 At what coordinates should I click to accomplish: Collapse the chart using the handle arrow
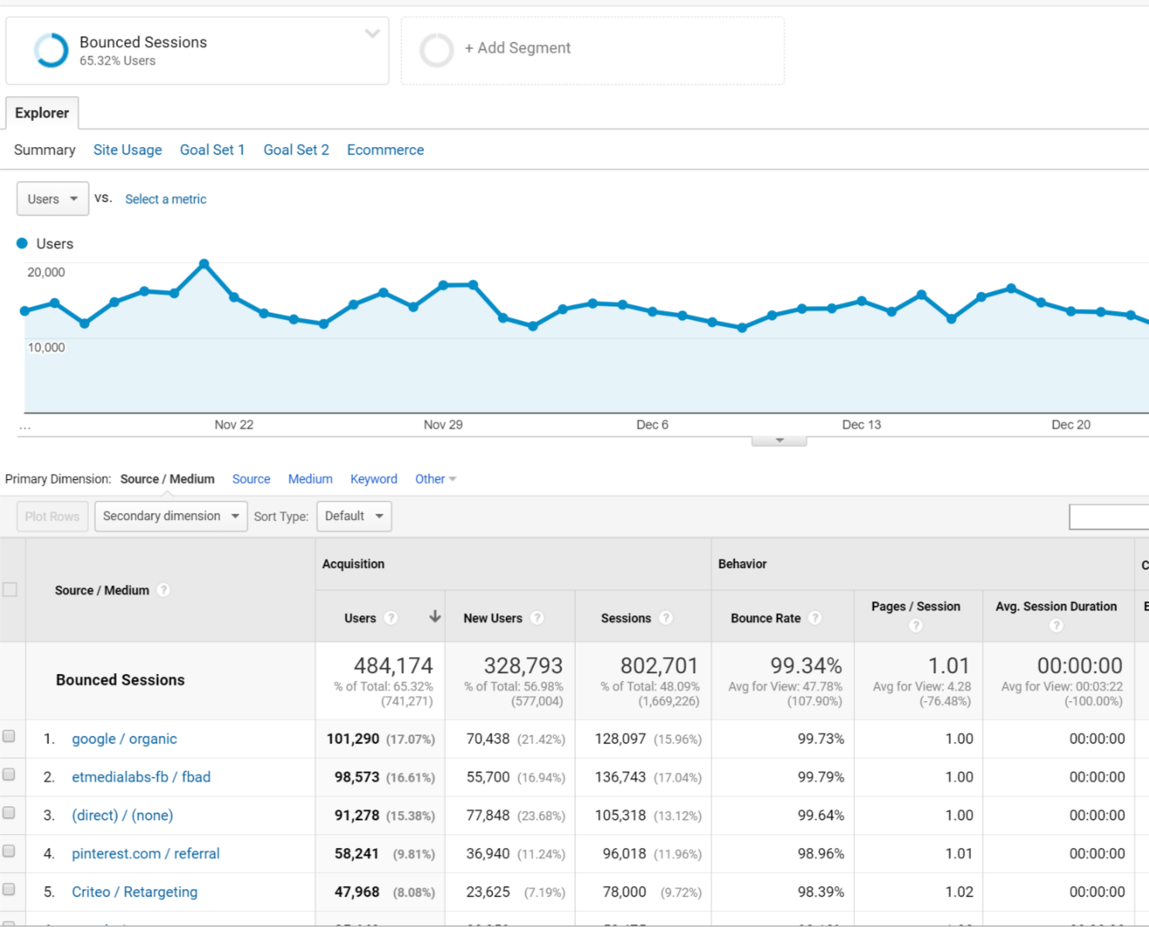(779, 440)
